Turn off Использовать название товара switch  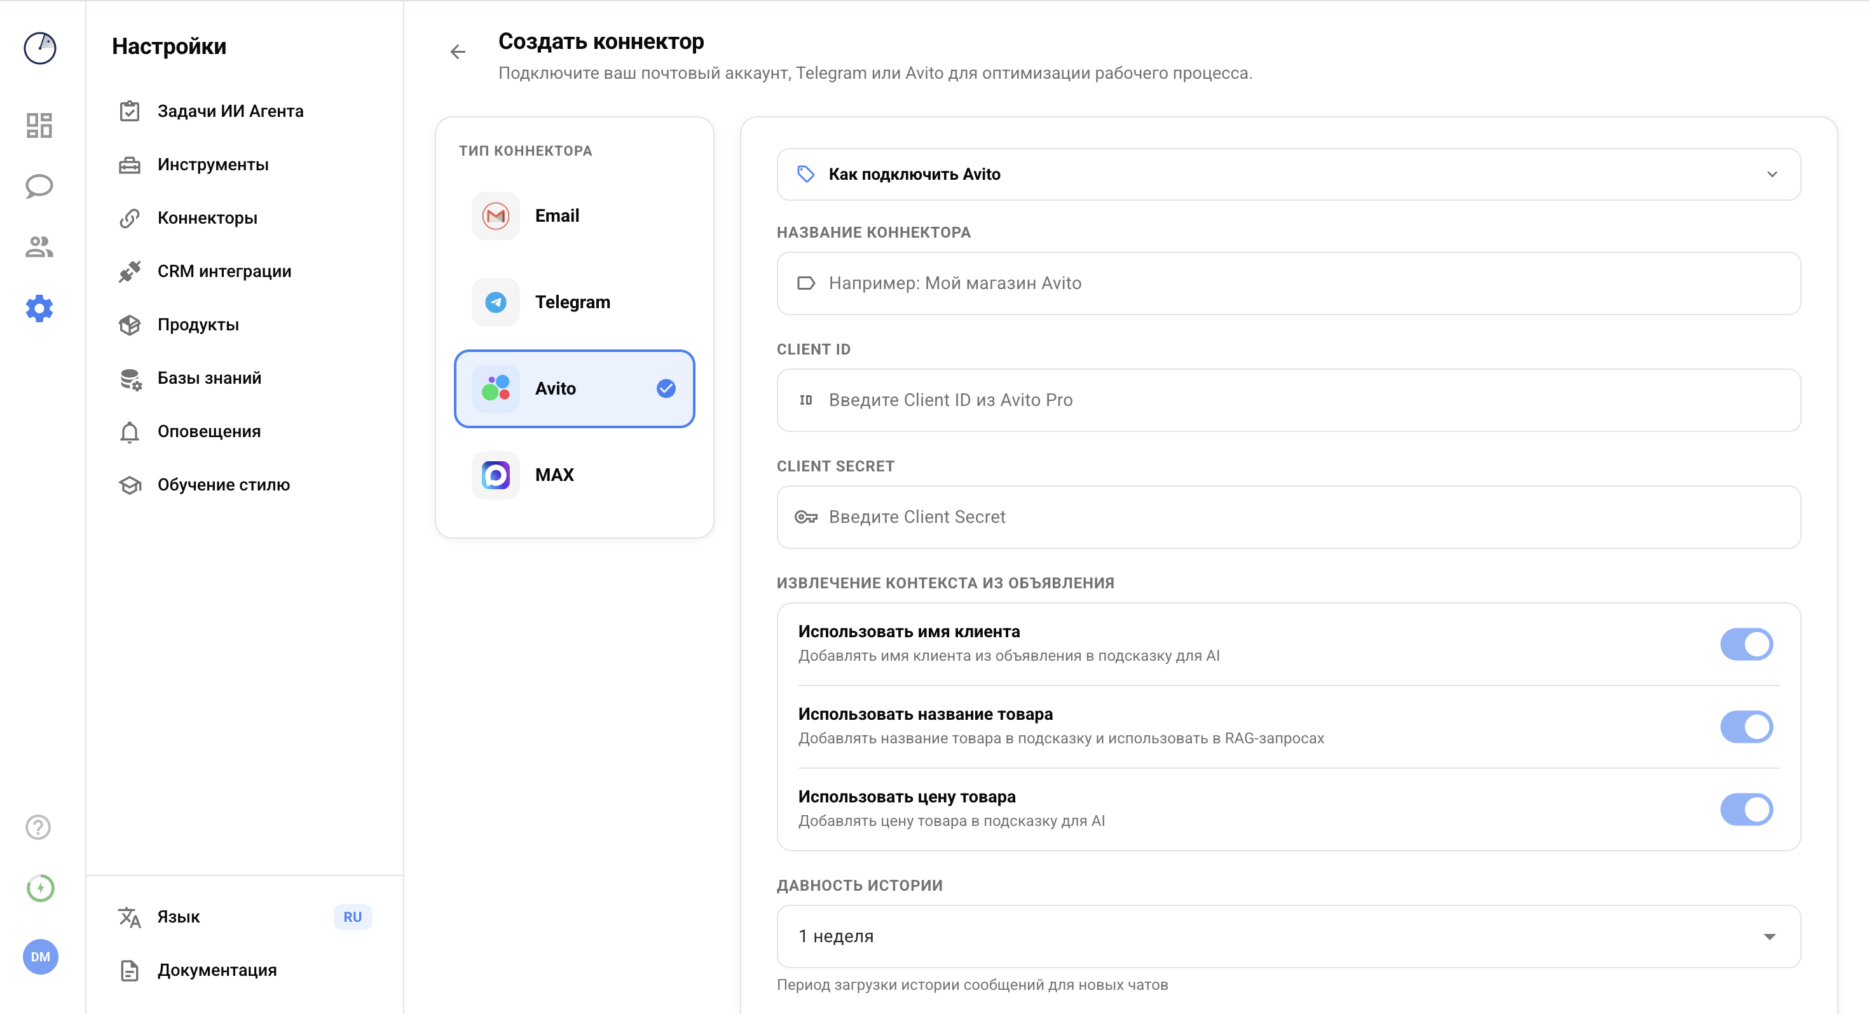coord(1746,727)
